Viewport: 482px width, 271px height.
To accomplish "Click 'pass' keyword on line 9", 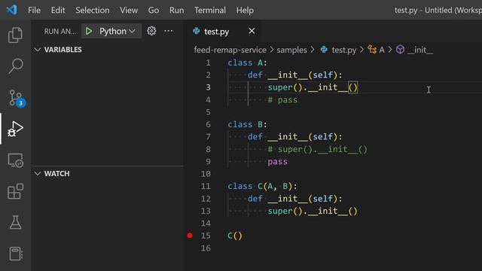I will pyautogui.click(x=277, y=162).
